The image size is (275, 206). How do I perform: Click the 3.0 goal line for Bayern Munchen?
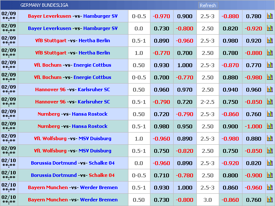207,200
